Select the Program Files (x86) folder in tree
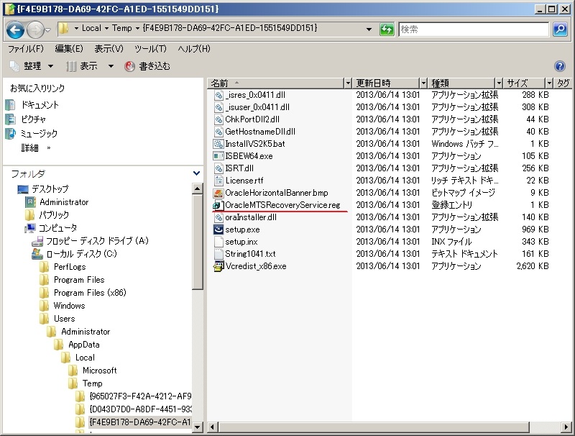This screenshot has height=436, width=575. pyautogui.click(x=89, y=293)
